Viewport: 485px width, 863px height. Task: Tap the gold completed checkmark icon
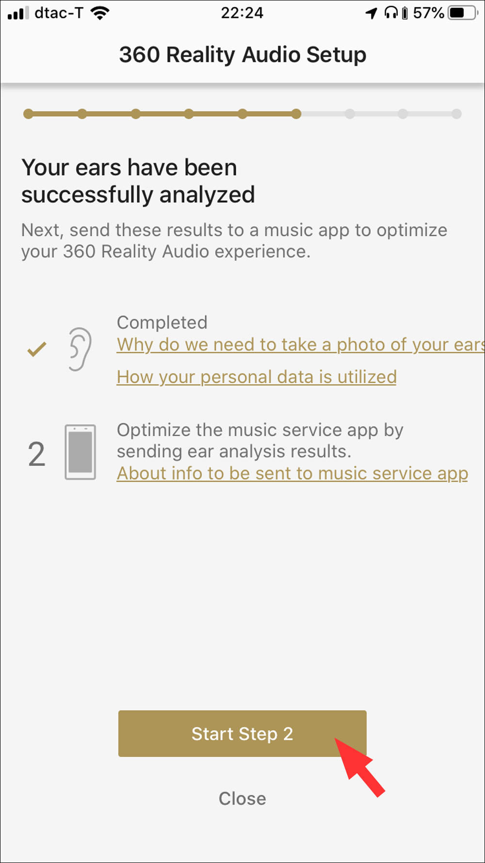[37, 349]
